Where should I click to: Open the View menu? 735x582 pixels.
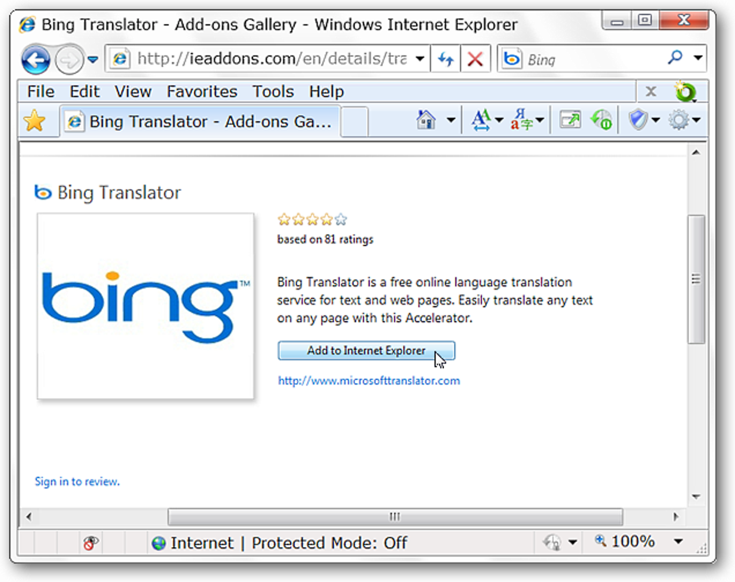tap(133, 92)
